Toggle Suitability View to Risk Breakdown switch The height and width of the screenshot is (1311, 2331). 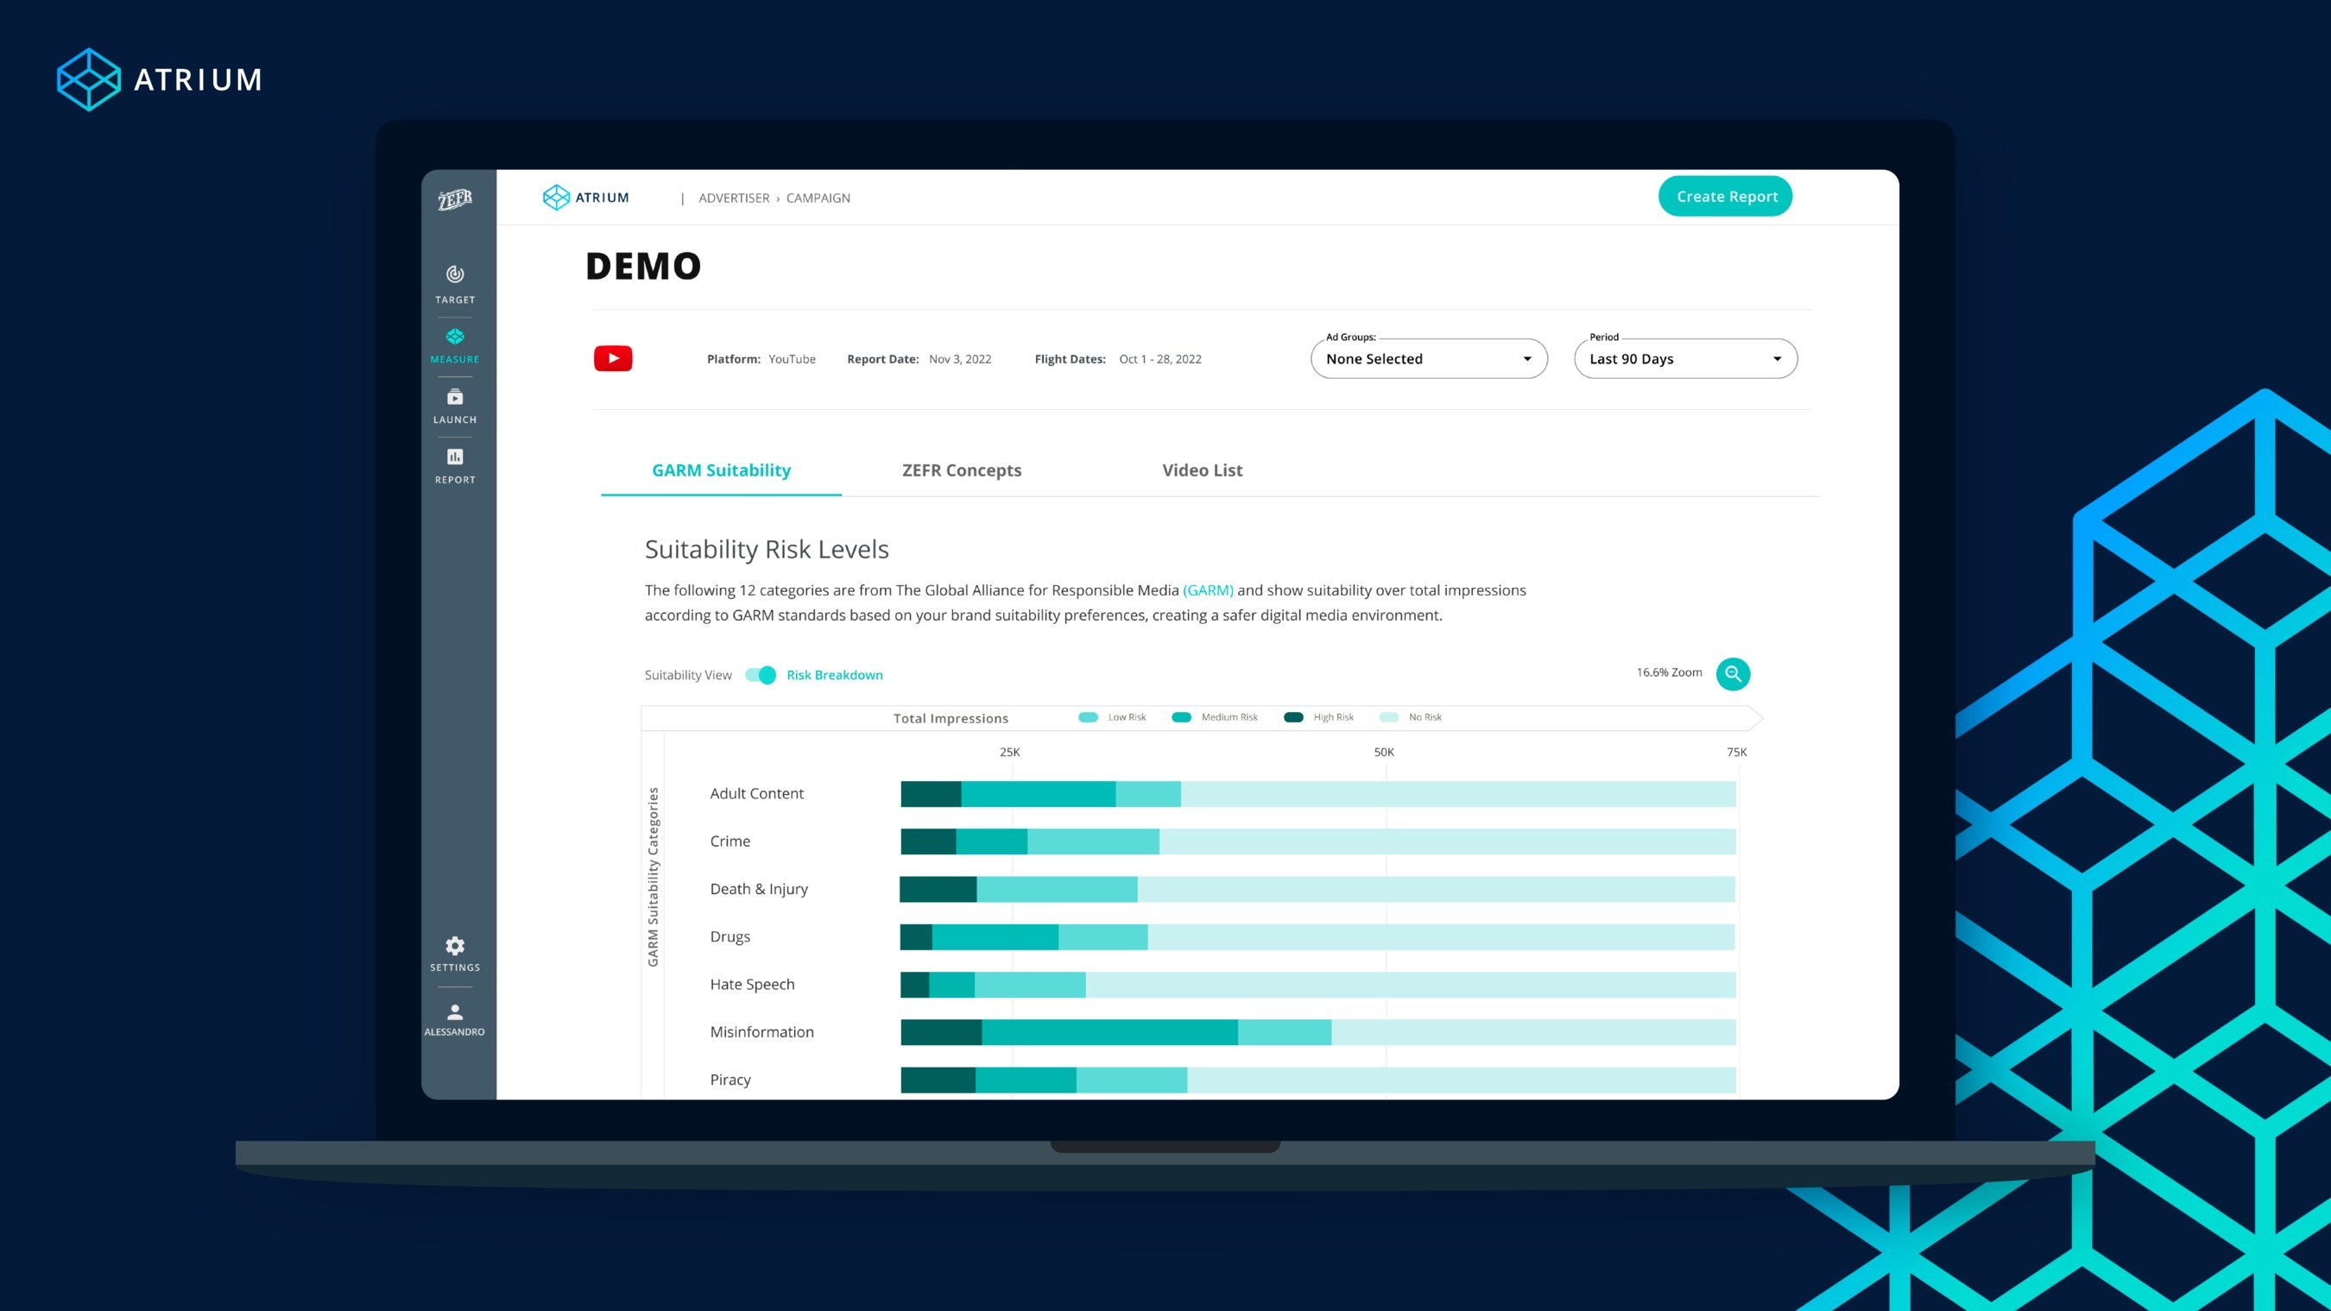click(761, 675)
